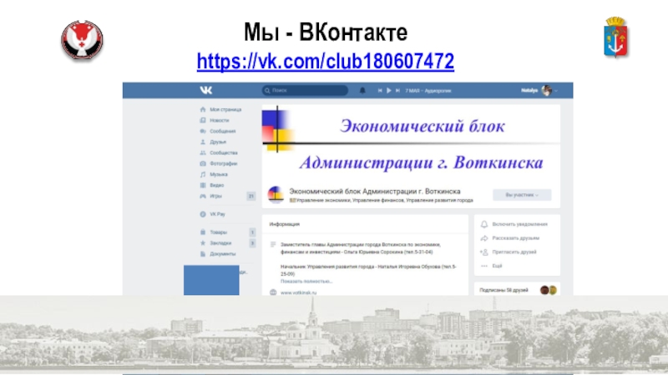The height and width of the screenshot is (375, 668).
Task: Click the Игры notification counter badge
Action: (251, 196)
